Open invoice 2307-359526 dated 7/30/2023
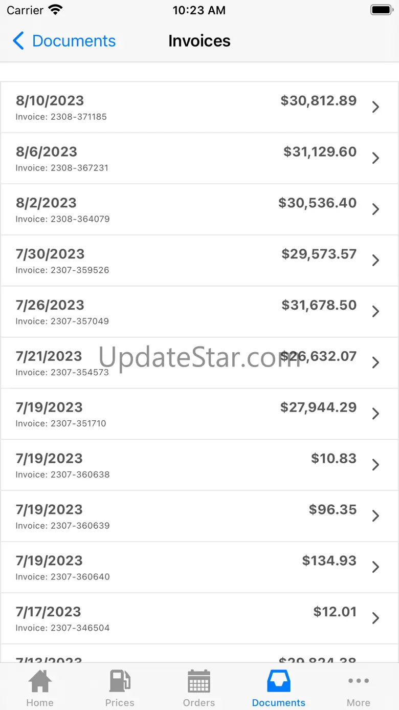 pyautogui.click(x=199, y=261)
